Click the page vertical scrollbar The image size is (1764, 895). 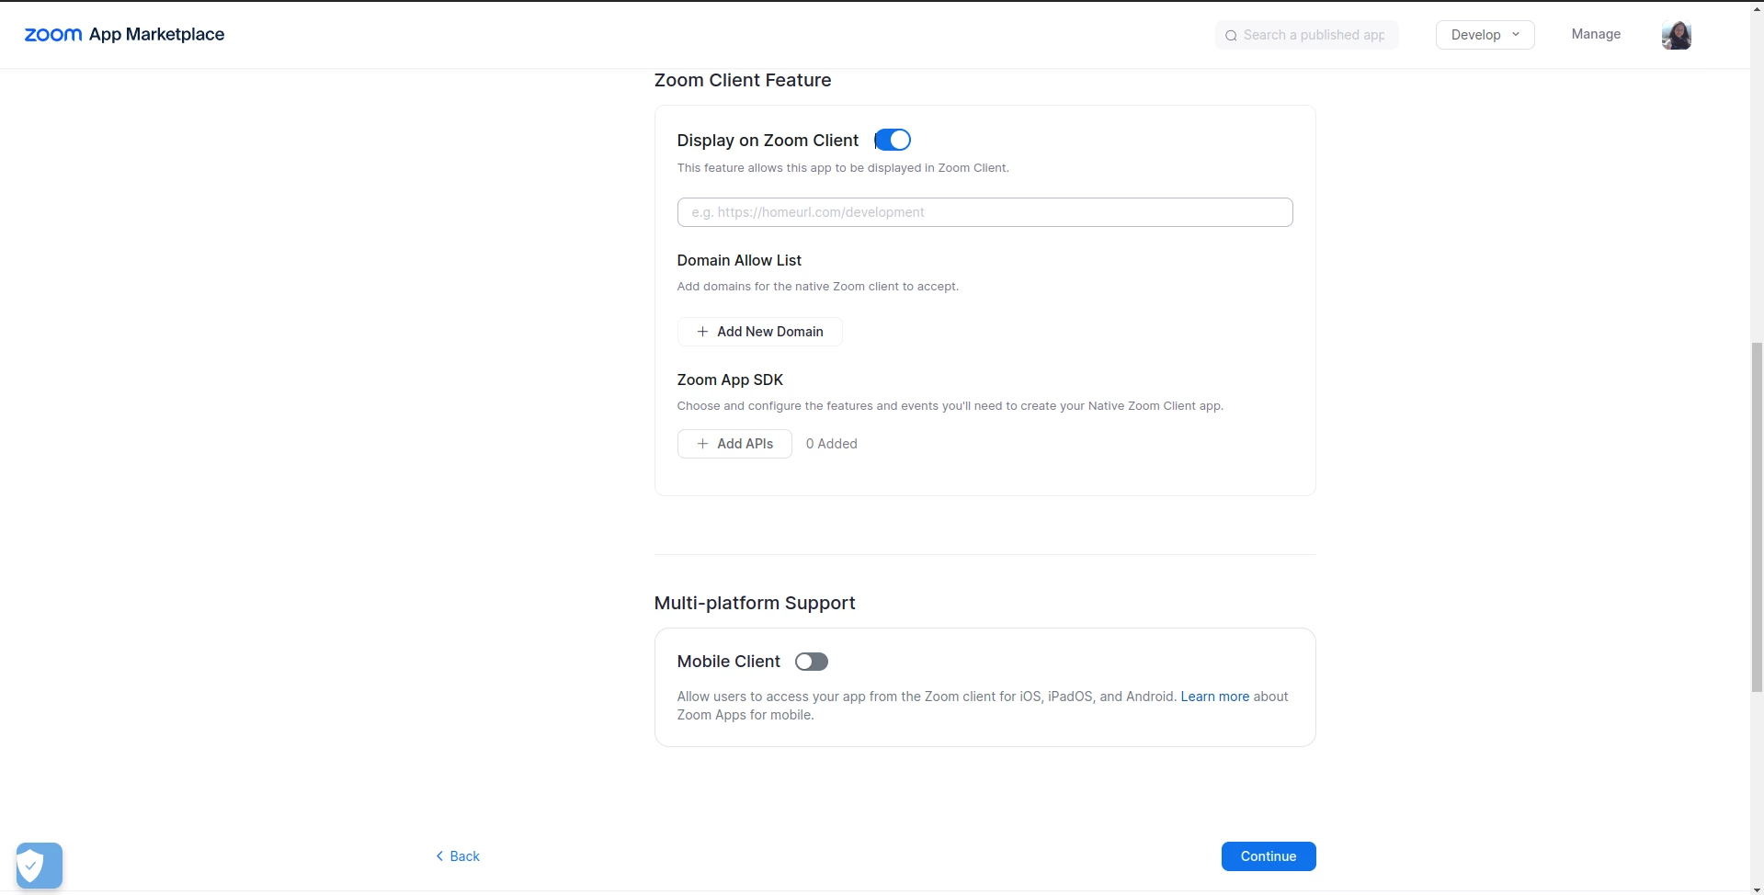coord(1757,516)
